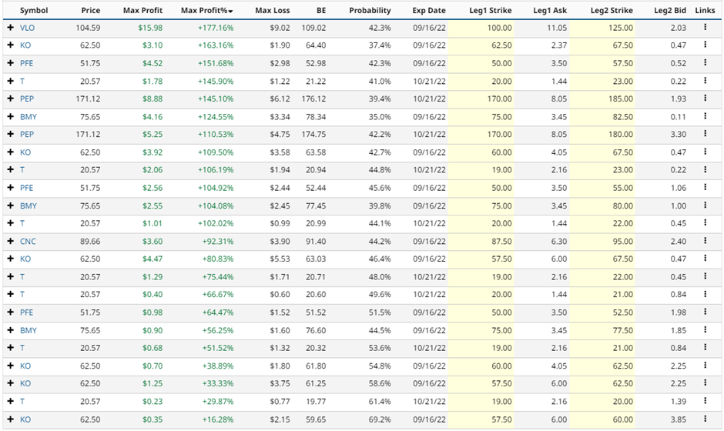Open links menu for T +145.90% row
Image resolution: width=724 pixels, height=431 pixels.
pyautogui.click(x=705, y=81)
